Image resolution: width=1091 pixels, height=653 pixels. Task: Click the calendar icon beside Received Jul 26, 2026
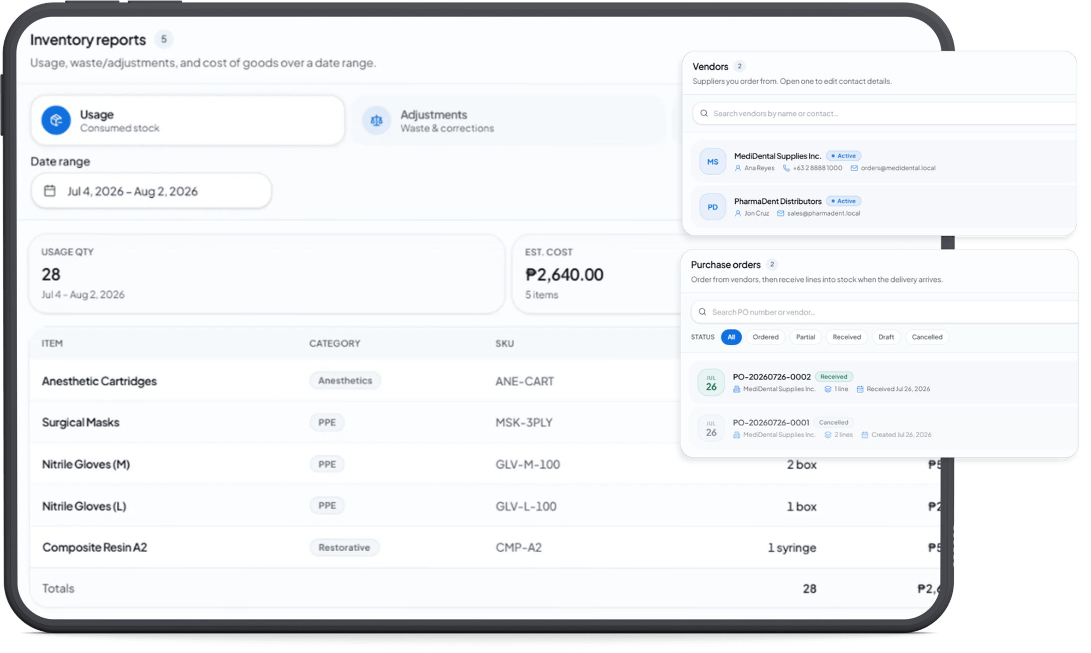[860, 389]
